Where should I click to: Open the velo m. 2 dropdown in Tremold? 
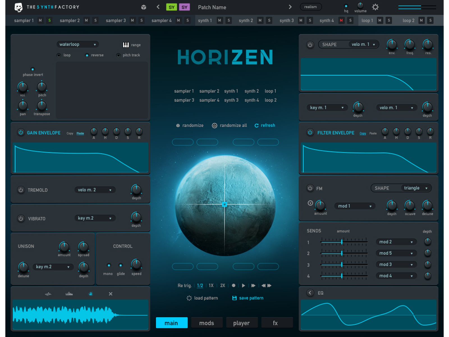click(95, 190)
